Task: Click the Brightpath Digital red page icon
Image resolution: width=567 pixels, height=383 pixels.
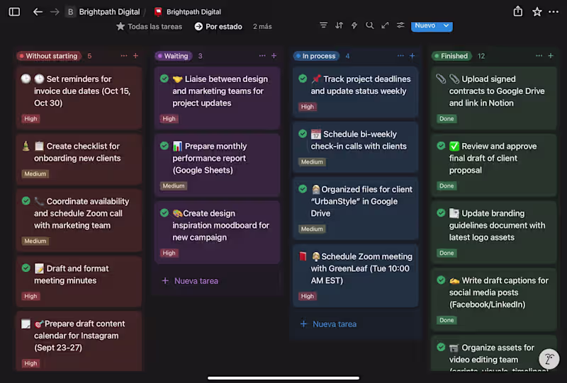Action: click(158, 12)
